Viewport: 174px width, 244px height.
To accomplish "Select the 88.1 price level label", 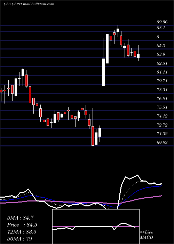I will [161, 28].
